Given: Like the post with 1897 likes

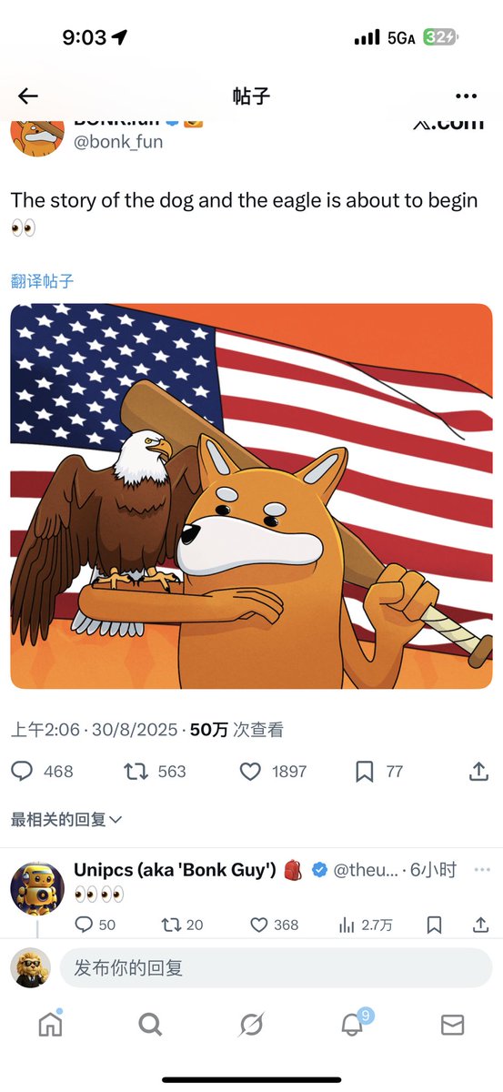Looking at the screenshot, I should click(250, 772).
